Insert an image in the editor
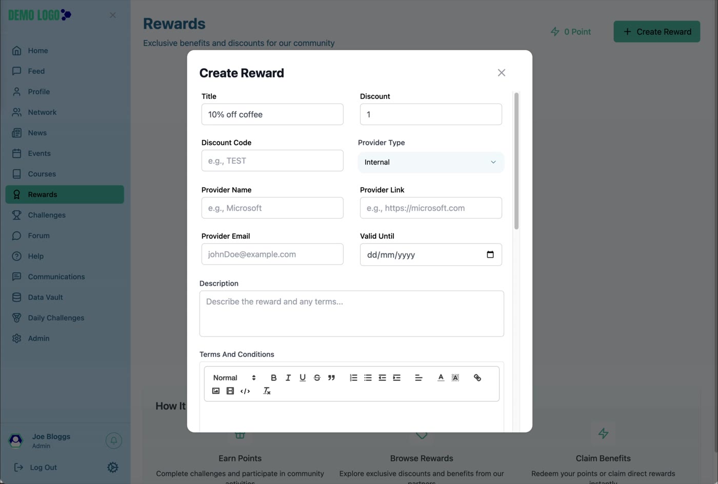This screenshot has height=484, width=718. coord(216,391)
